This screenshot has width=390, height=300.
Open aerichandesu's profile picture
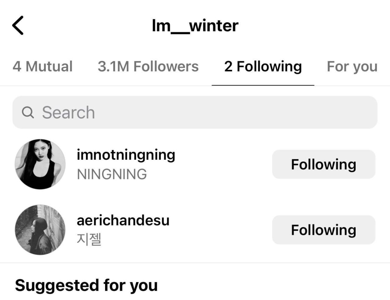41,230
